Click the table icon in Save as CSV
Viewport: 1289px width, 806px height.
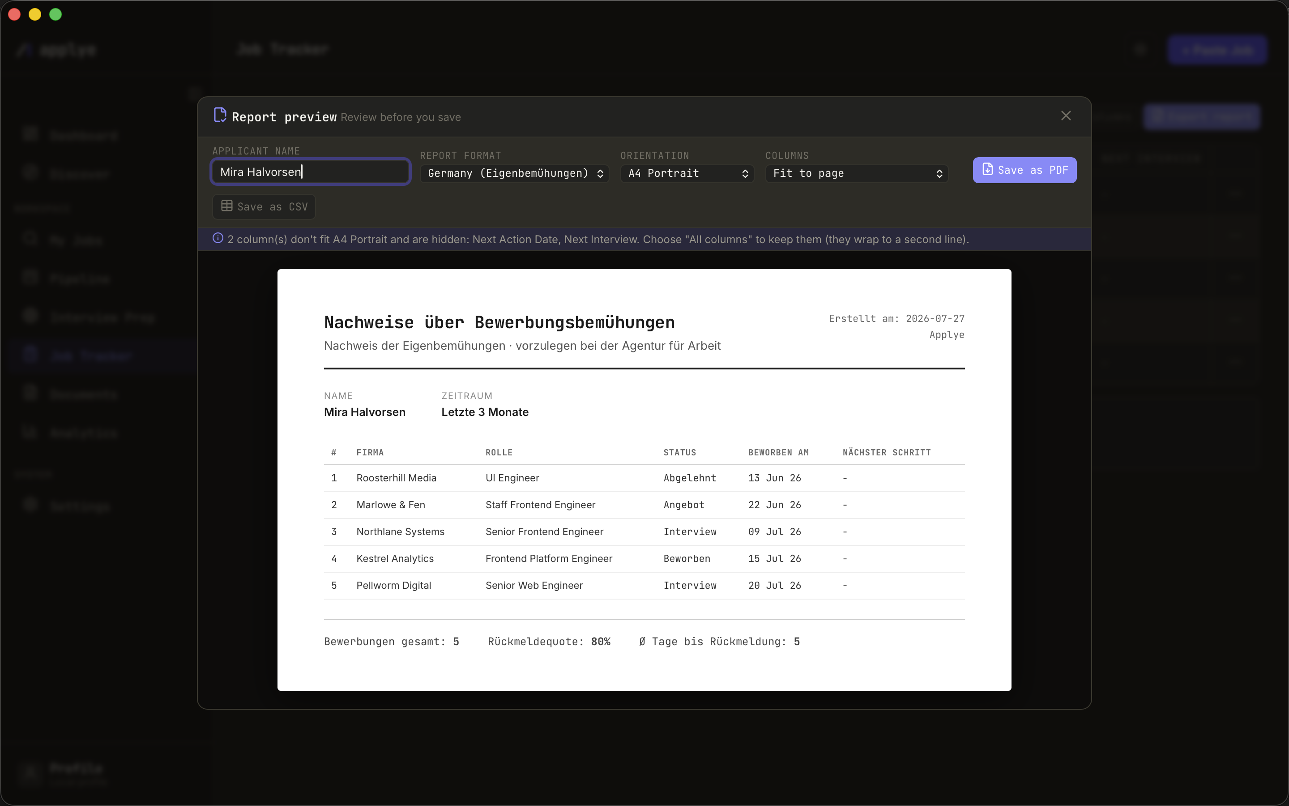(x=227, y=206)
